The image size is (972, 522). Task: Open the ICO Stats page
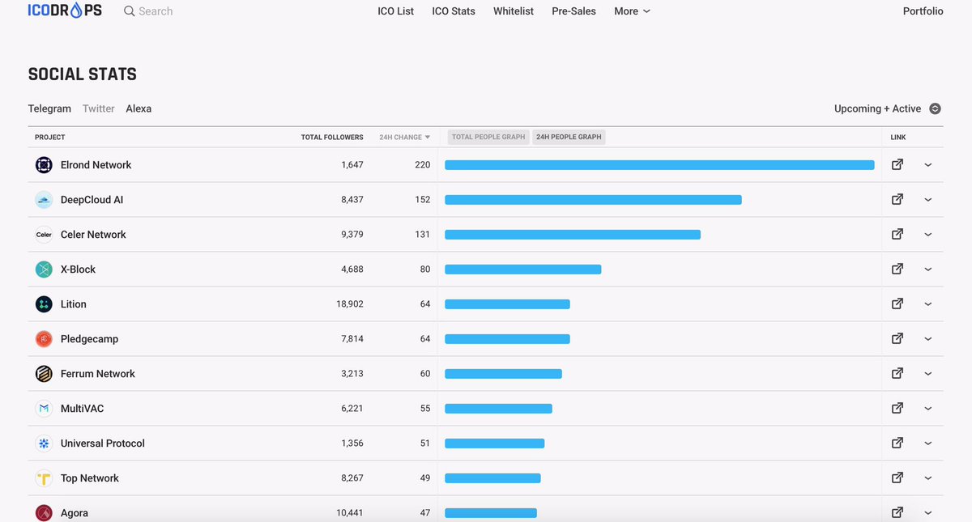coord(453,11)
